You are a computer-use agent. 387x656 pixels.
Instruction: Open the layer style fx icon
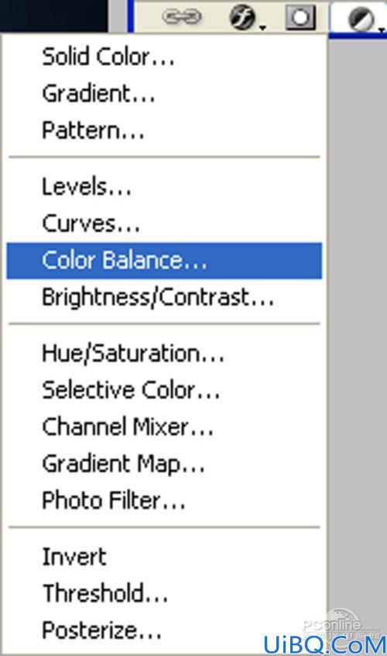[x=242, y=18]
